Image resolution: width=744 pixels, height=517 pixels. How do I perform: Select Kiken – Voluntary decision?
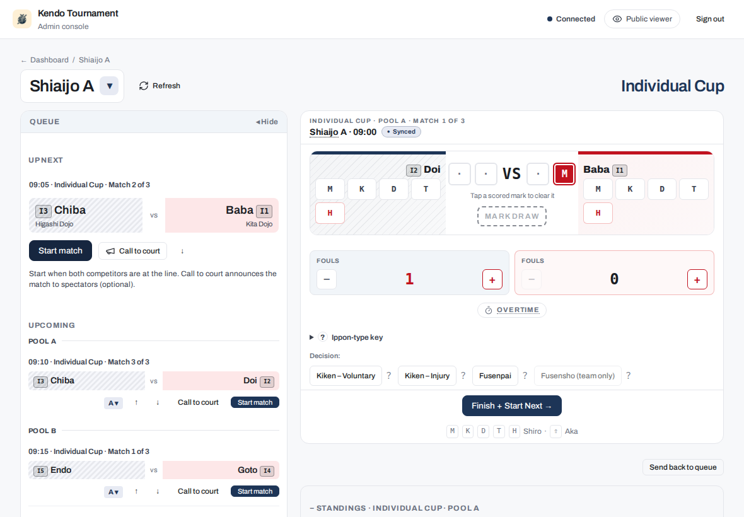(346, 376)
